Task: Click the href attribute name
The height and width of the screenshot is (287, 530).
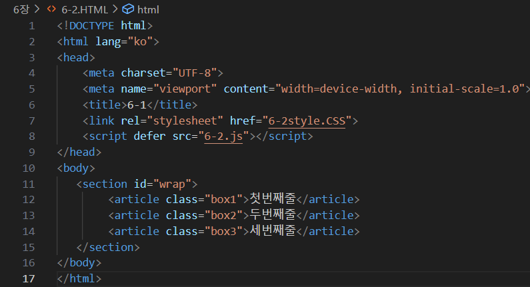Action: 243,121
